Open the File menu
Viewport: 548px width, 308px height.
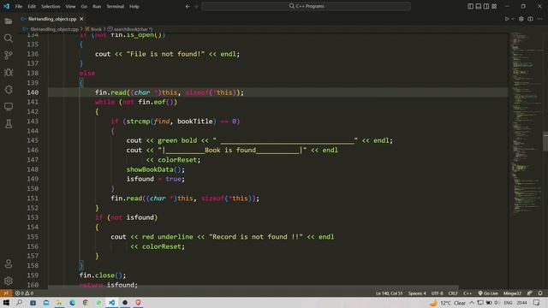[x=19, y=6]
